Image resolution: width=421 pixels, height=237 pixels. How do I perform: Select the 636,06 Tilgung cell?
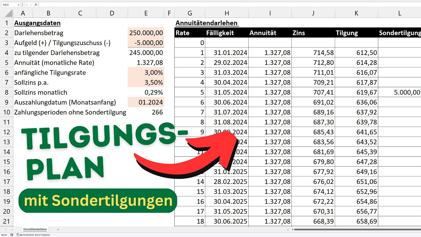point(357,102)
